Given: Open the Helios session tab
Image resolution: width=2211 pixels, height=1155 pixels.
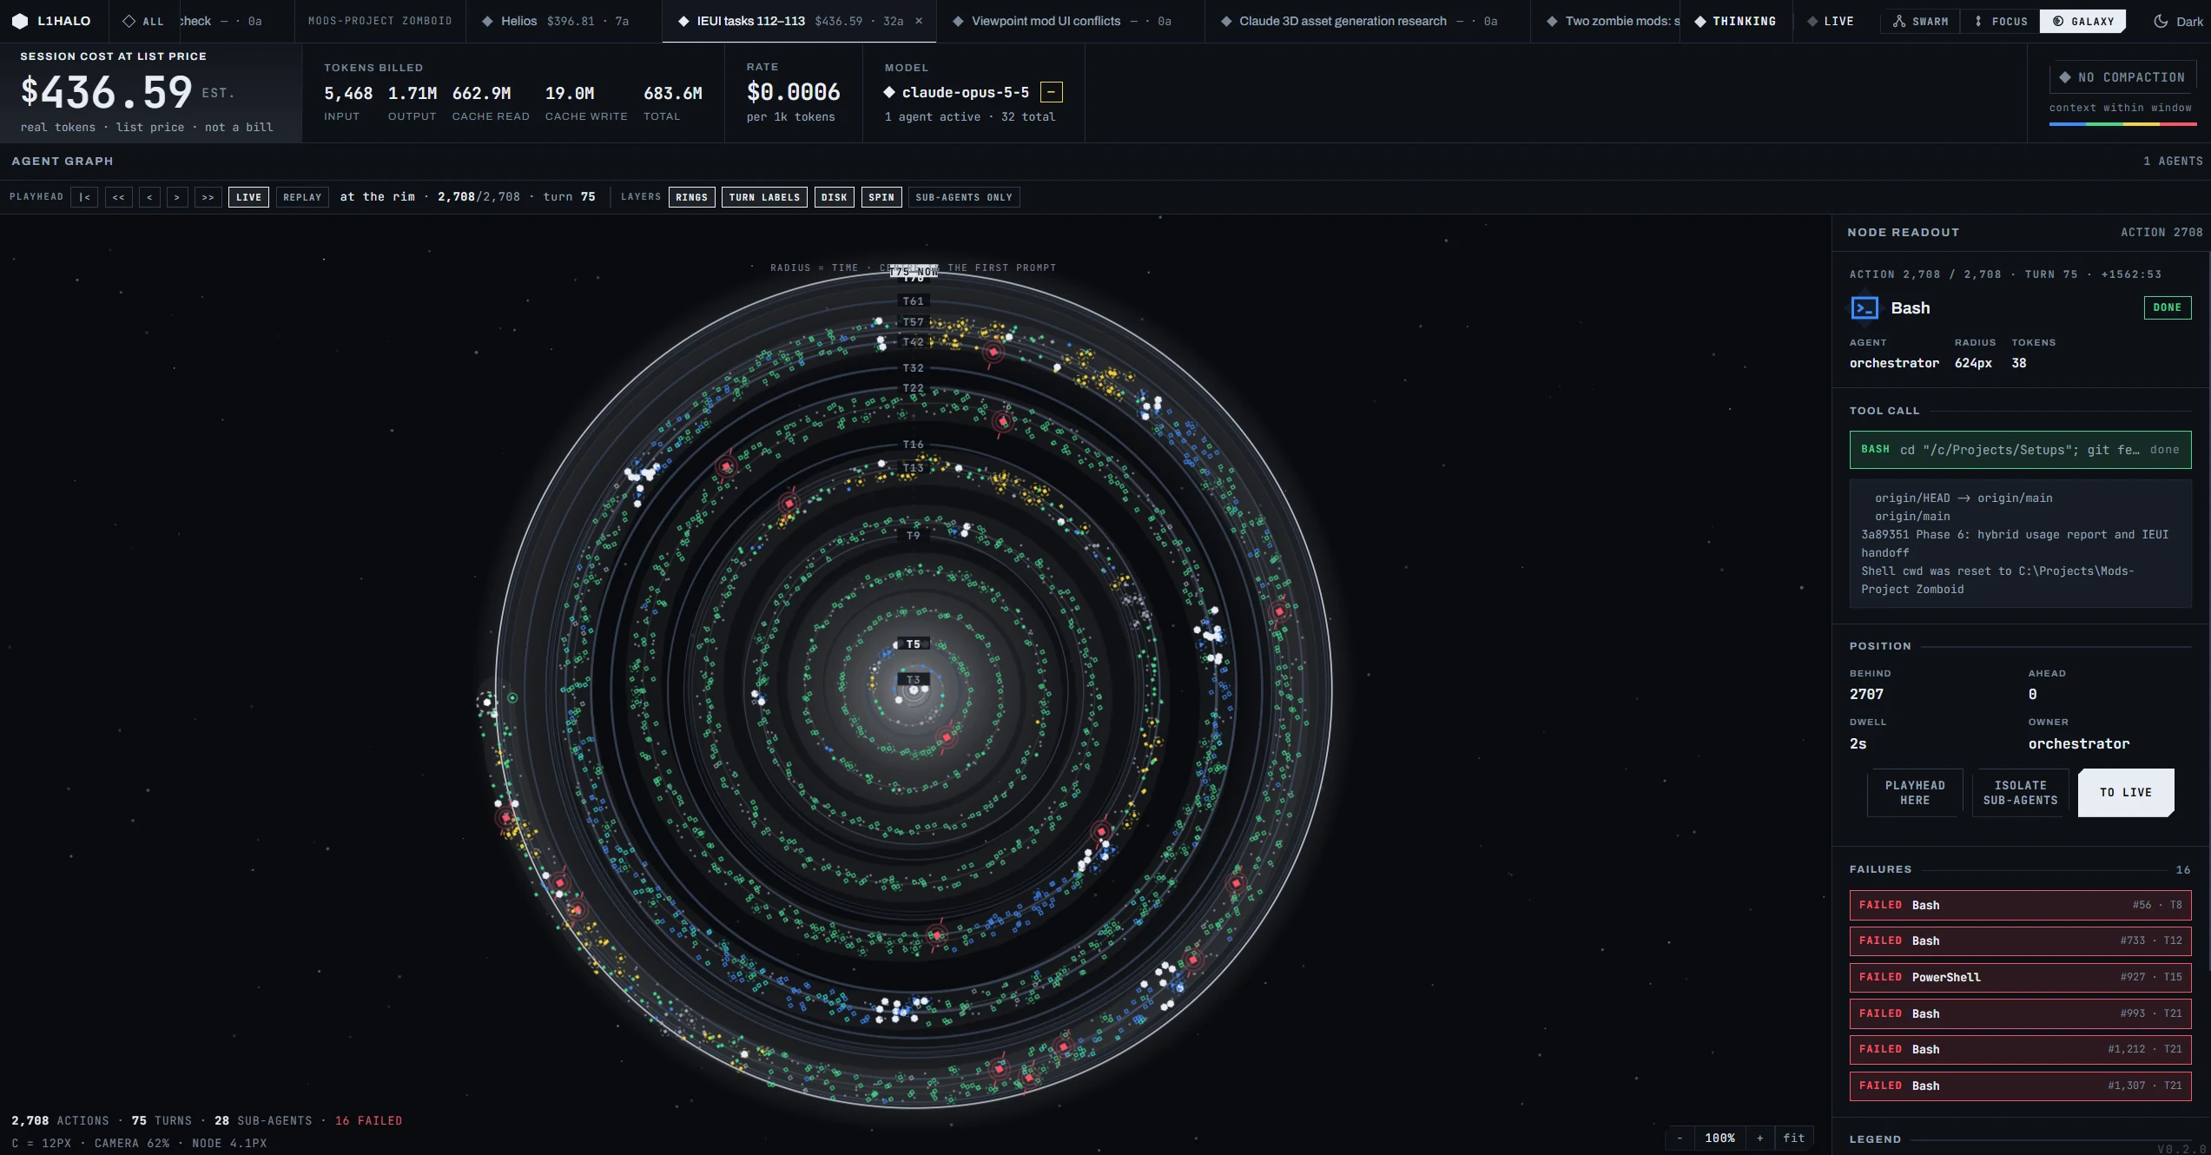Looking at the screenshot, I should pos(564,21).
